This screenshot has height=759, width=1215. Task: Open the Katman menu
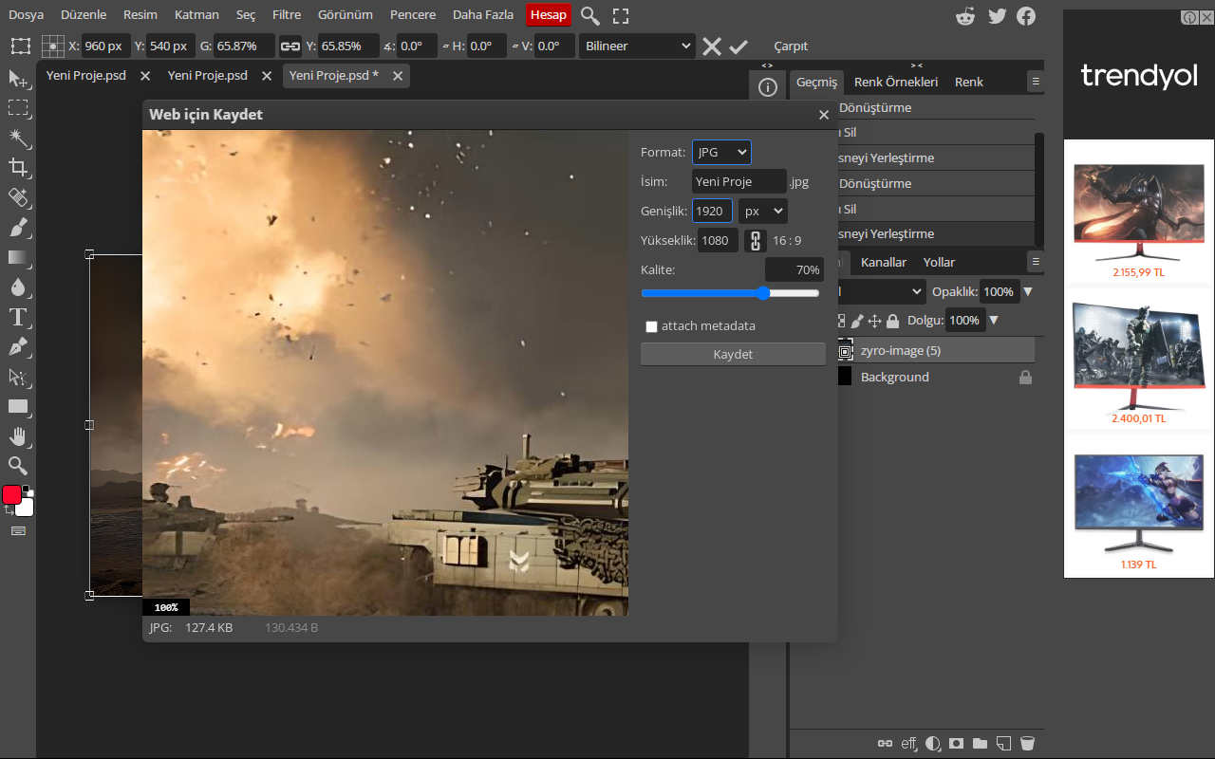pyautogui.click(x=196, y=14)
